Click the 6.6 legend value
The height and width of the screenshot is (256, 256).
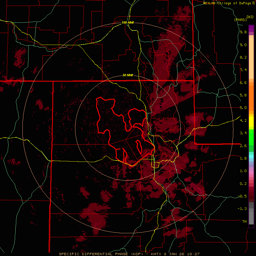pyautogui.click(x=243, y=82)
